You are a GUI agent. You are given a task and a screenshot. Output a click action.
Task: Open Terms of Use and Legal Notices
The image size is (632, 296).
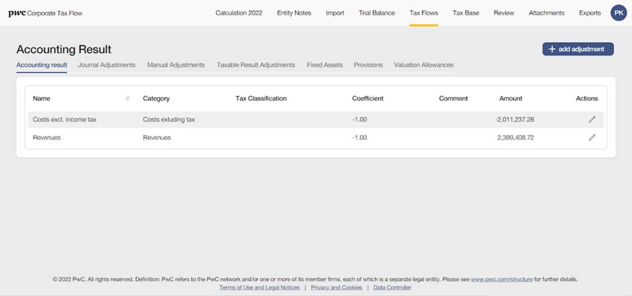coord(259,287)
